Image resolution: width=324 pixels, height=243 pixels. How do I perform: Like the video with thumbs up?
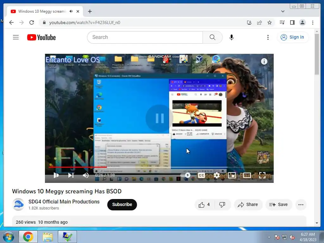click(x=204, y=205)
